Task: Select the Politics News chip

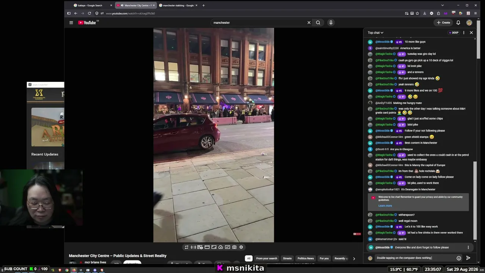Action: (305, 259)
